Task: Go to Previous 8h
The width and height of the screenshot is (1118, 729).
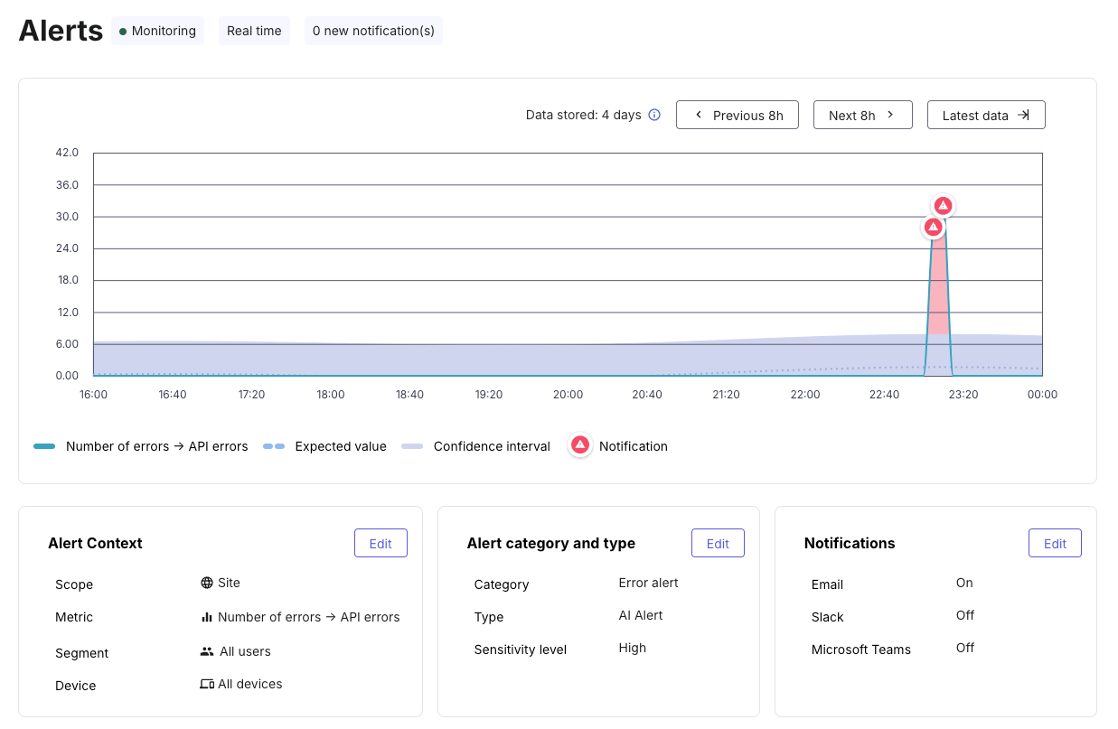Action: [x=738, y=115]
